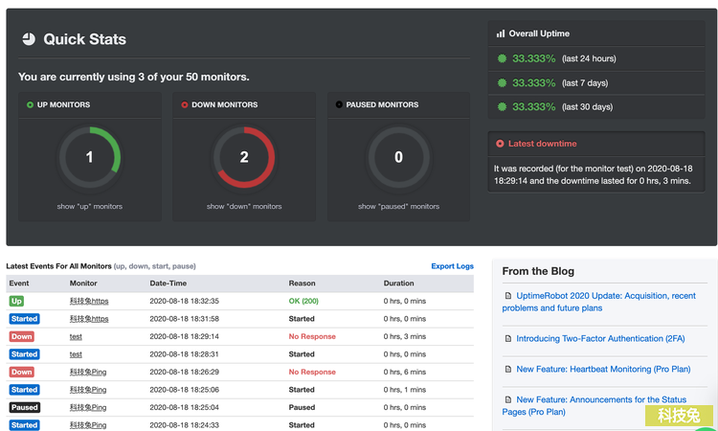Click the green badge beside last 24 hours uptime
The image size is (718, 431).
coord(502,58)
